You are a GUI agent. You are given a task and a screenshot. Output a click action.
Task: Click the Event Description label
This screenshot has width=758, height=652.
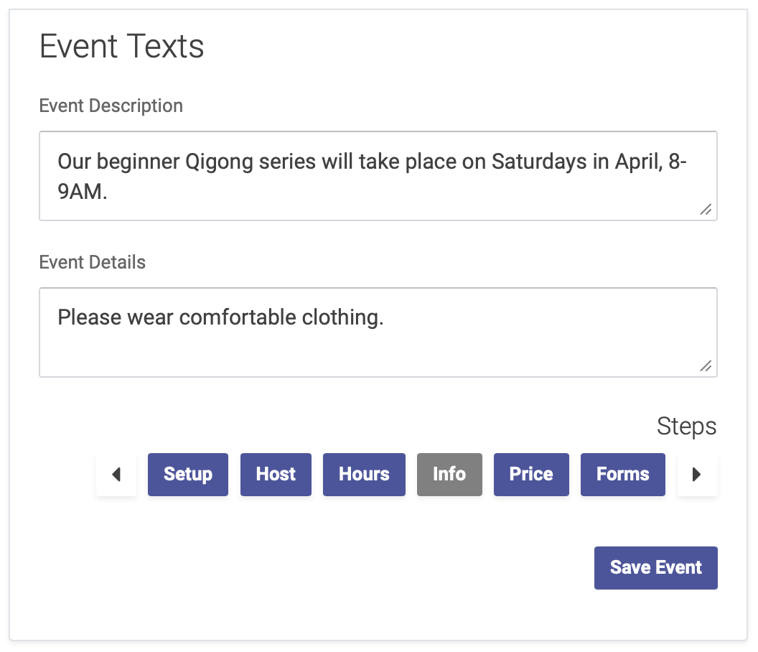coord(111,106)
